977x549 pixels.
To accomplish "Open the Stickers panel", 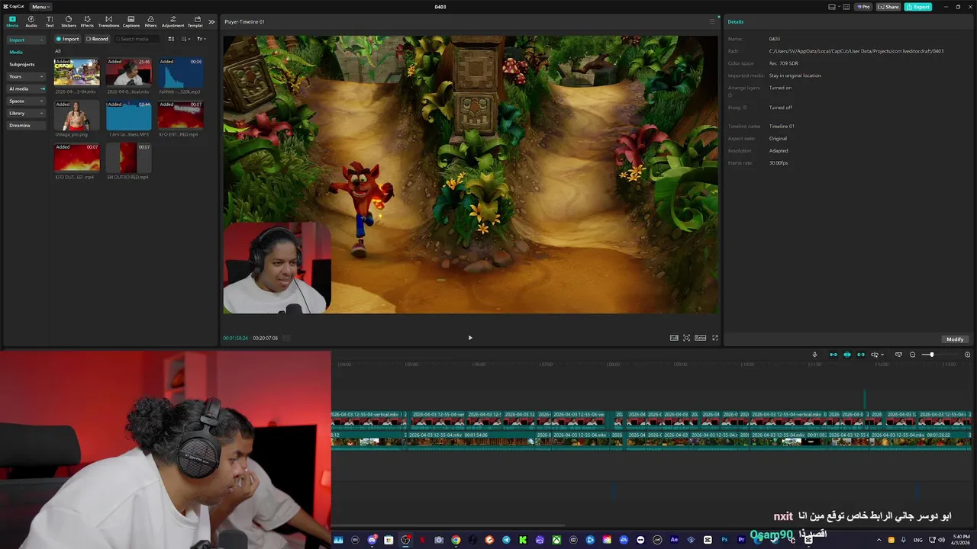I will tap(69, 21).
